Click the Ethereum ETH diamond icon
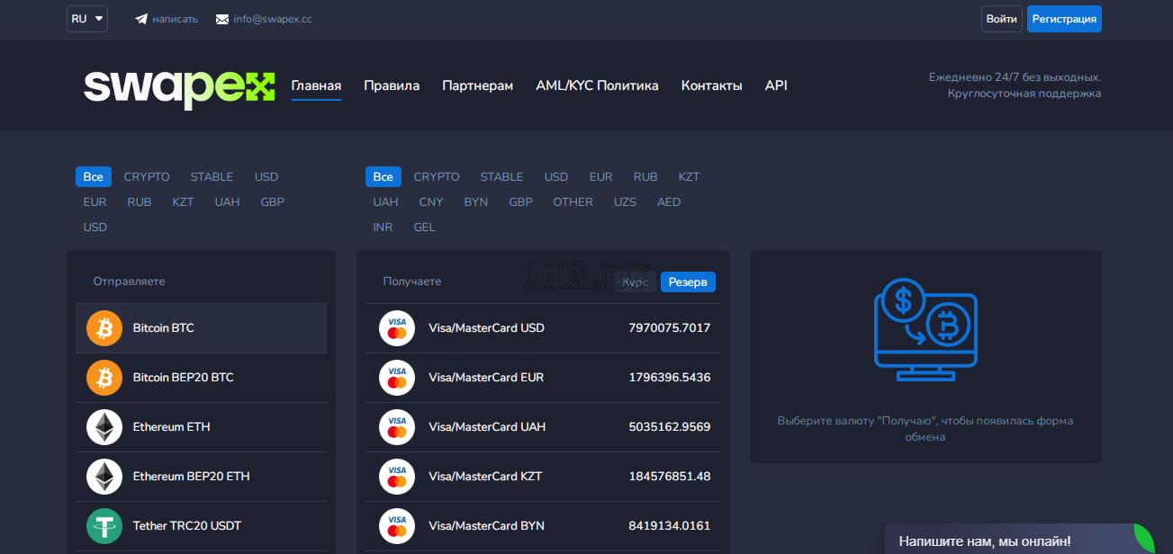This screenshot has width=1173, height=554. tap(104, 427)
